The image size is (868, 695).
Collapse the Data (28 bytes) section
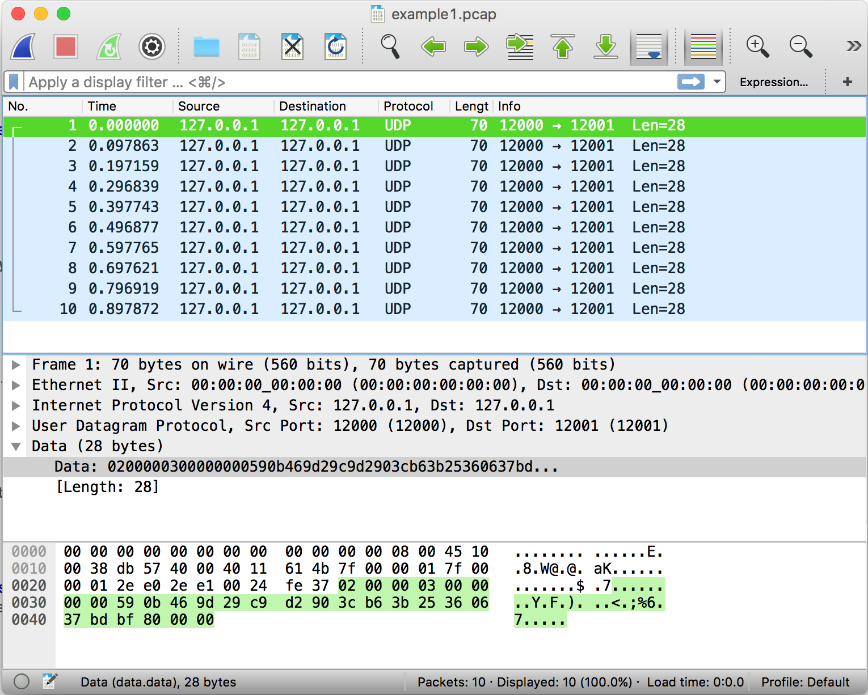click(16, 447)
